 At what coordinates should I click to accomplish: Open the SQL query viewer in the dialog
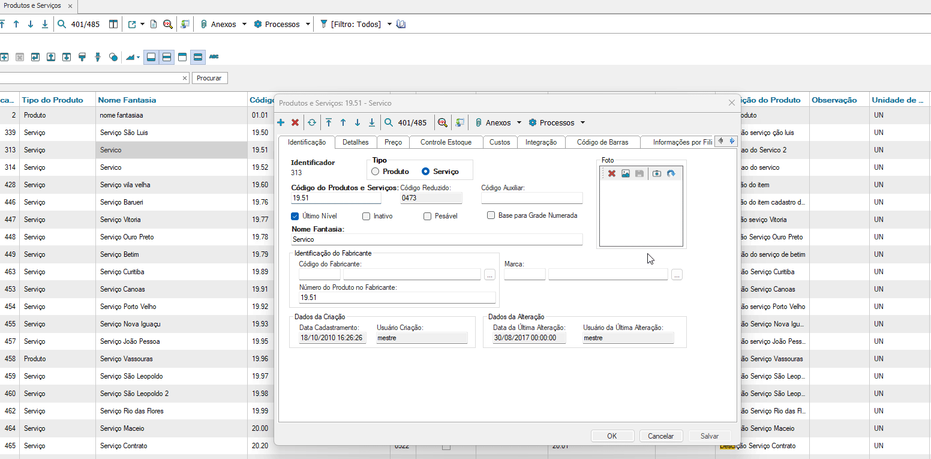(x=443, y=122)
